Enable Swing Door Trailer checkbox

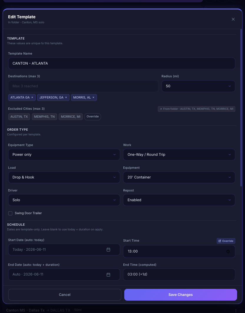click(x=10, y=213)
